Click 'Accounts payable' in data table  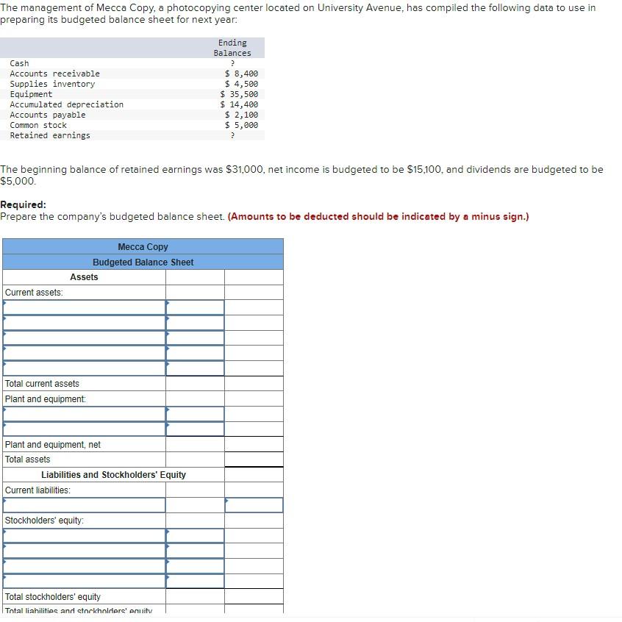coord(48,115)
